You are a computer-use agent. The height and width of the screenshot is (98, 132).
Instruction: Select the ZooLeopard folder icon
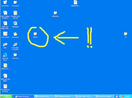coord(15,2)
